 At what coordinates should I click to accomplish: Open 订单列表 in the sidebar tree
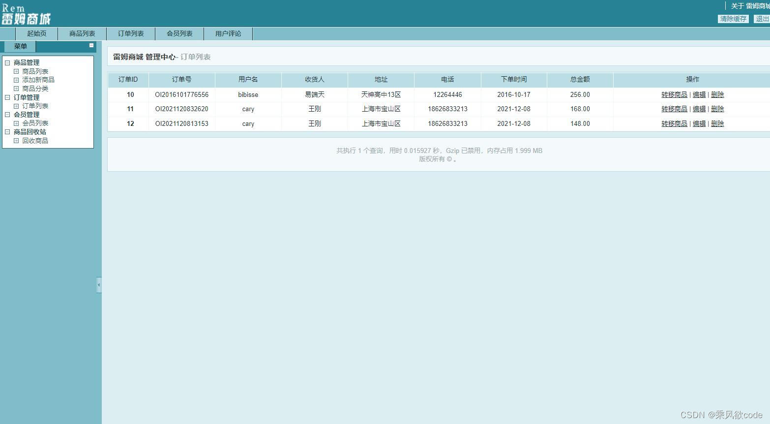[x=35, y=106]
